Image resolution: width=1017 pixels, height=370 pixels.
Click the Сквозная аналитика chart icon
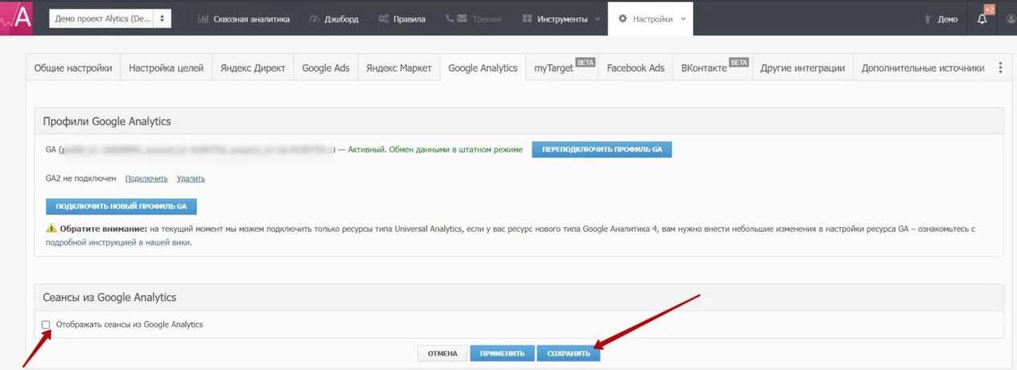click(x=203, y=19)
